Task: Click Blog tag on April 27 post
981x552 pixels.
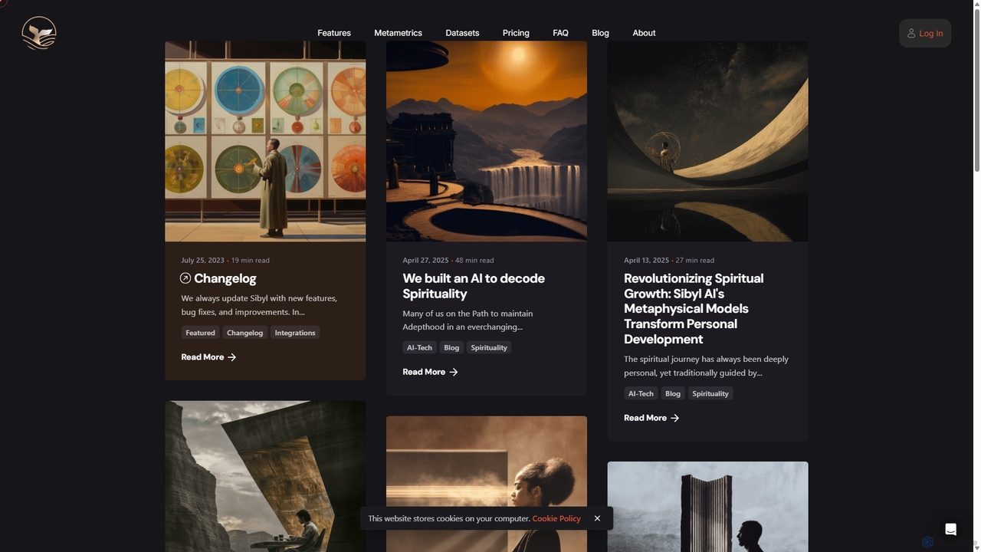Action: tap(451, 347)
